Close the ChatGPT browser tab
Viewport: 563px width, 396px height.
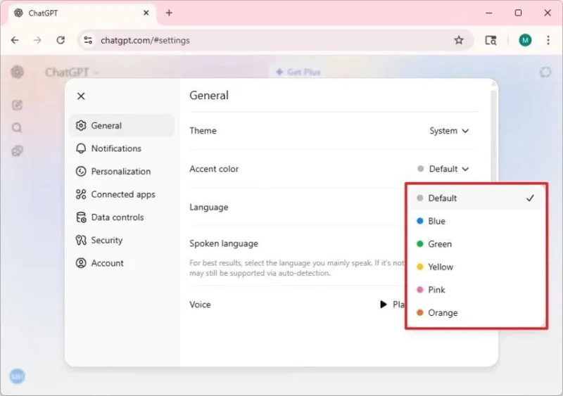(146, 13)
